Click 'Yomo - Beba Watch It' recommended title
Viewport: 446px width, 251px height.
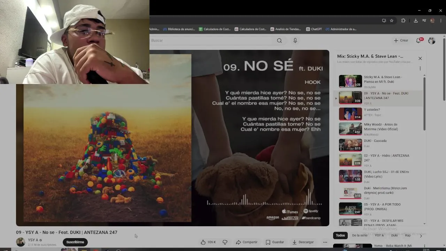tap(393, 246)
